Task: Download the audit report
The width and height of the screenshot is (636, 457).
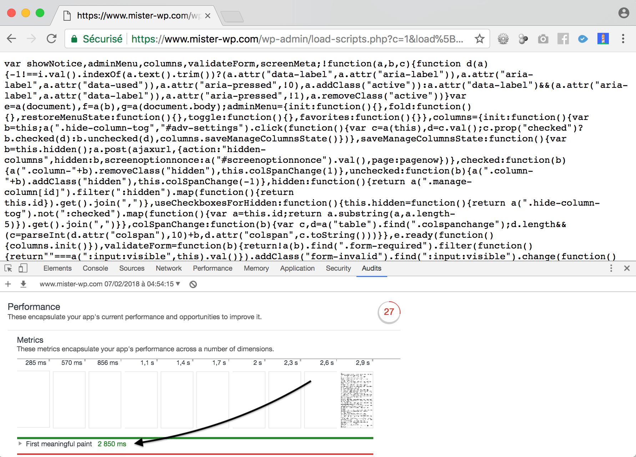Action: pos(24,284)
